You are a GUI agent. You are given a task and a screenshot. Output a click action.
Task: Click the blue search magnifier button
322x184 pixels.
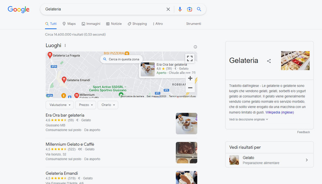[199, 9]
